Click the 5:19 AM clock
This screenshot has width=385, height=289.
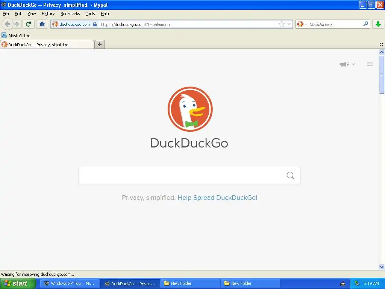tap(371, 283)
